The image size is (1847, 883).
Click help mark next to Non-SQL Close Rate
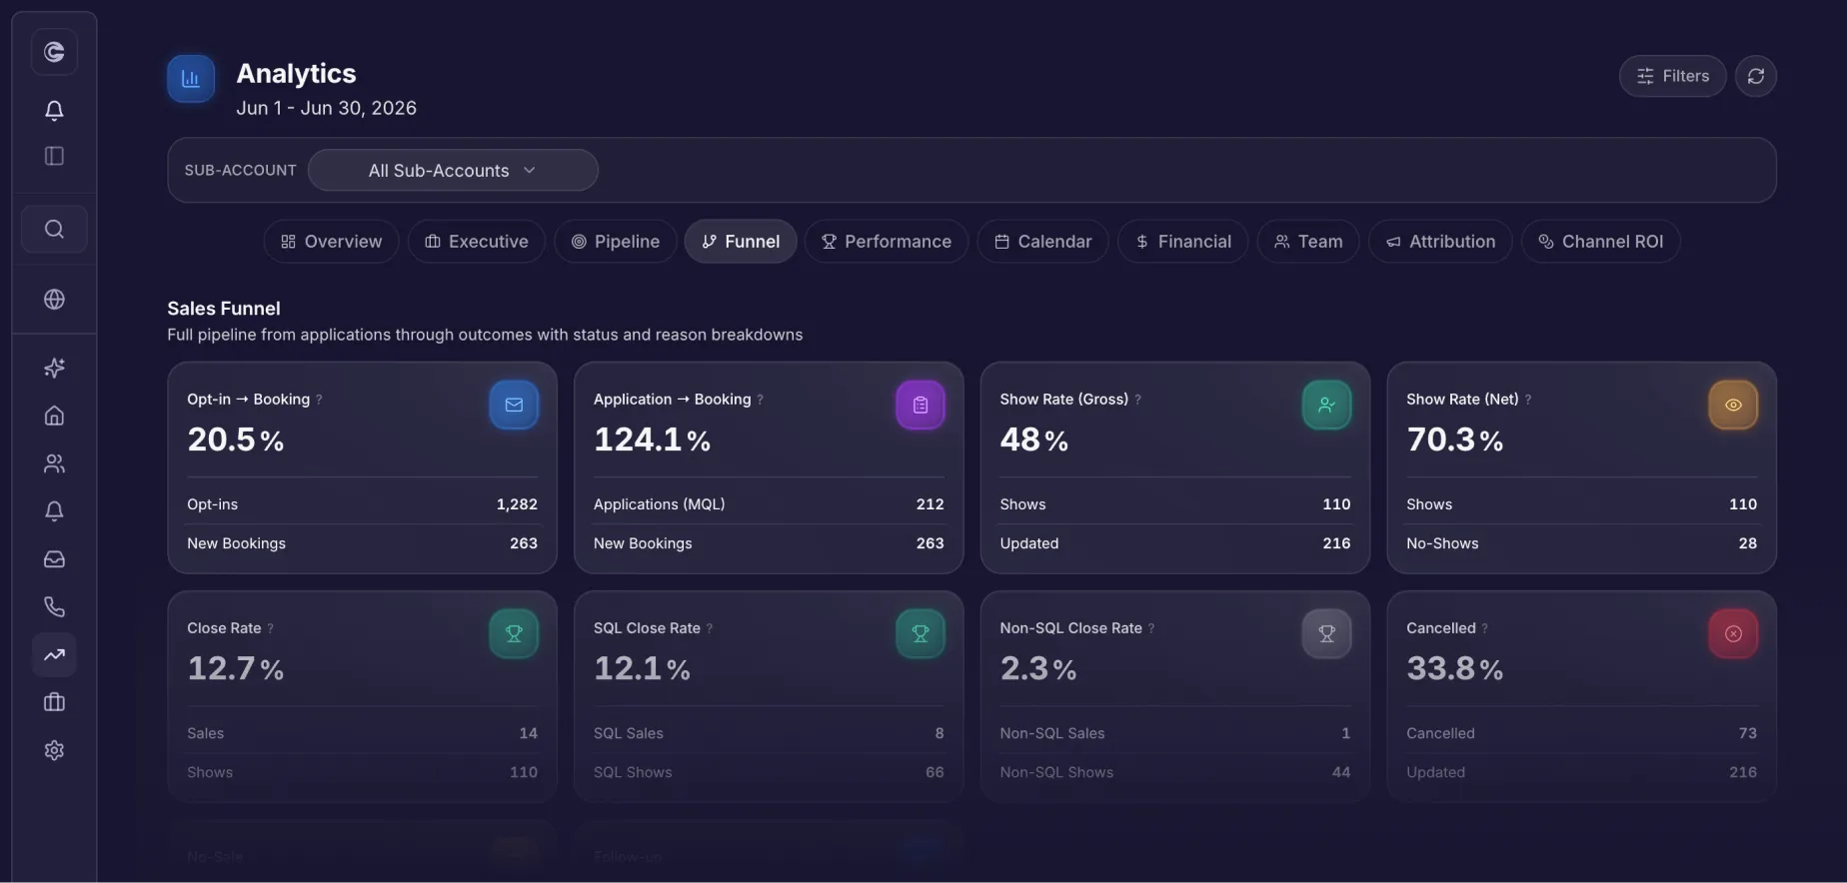tap(1151, 628)
